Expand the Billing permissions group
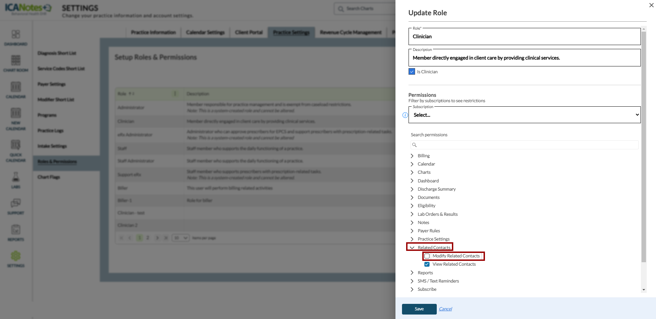The height and width of the screenshot is (319, 656). point(412,156)
